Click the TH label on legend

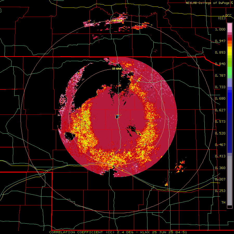coord(223,202)
